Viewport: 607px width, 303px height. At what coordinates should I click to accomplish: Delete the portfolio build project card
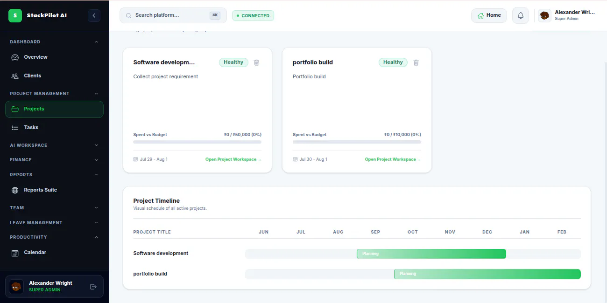416,62
